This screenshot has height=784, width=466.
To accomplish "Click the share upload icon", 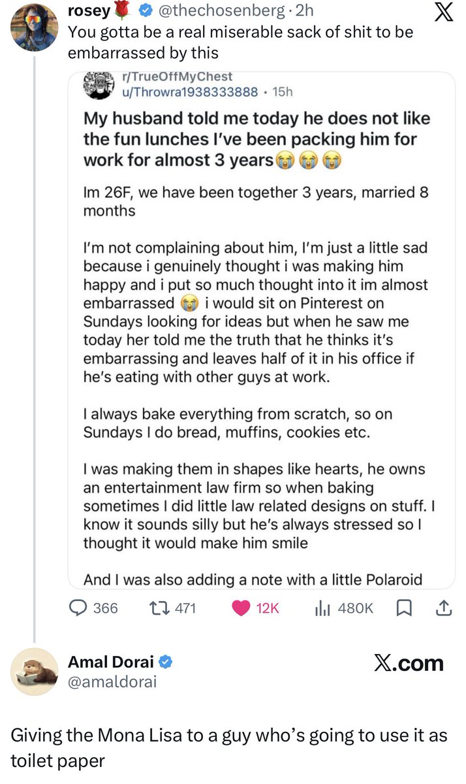I will 443,608.
